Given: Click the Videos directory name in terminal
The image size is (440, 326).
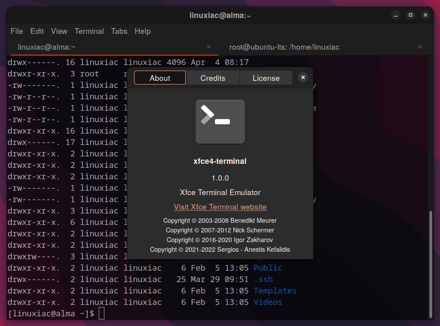Looking at the screenshot, I should [x=268, y=302].
